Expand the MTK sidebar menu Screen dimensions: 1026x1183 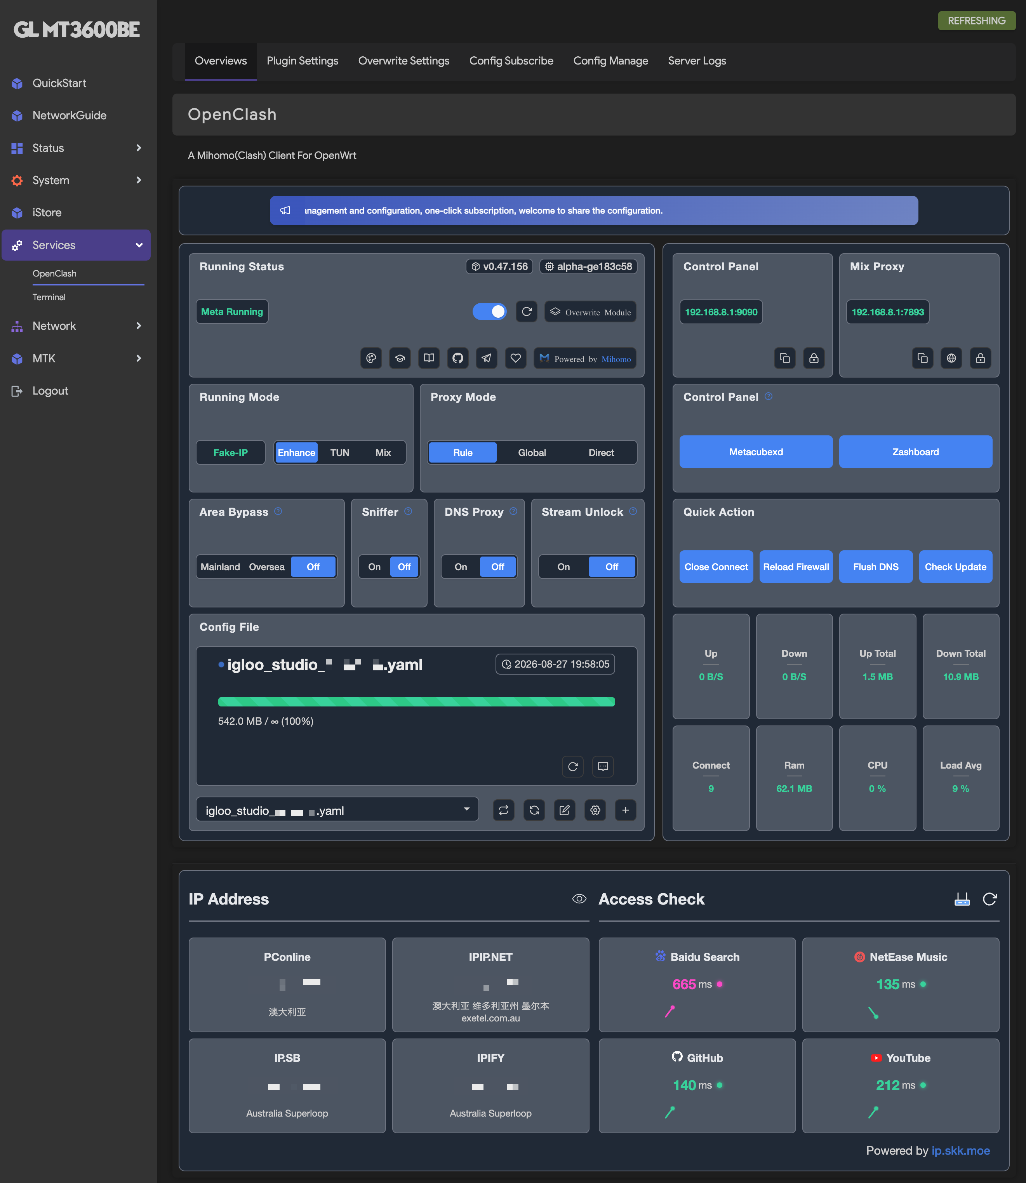coord(76,358)
